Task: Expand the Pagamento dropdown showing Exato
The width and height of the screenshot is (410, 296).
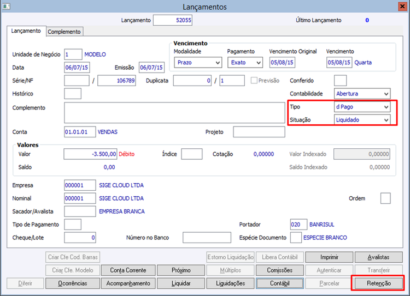Action: click(245, 63)
